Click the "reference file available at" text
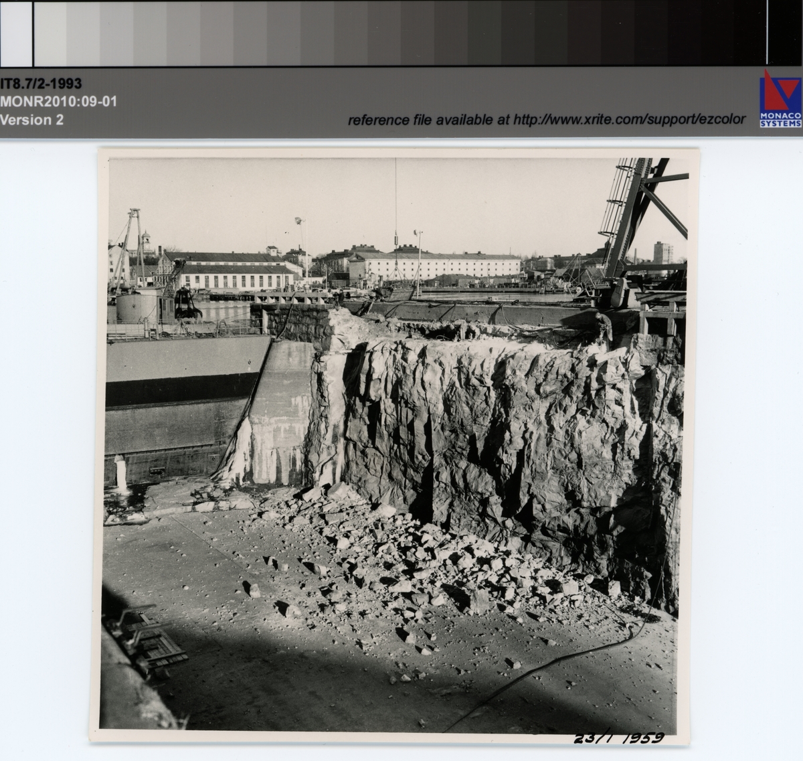The image size is (803, 761). pyautogui.click(x=428, y=120)
